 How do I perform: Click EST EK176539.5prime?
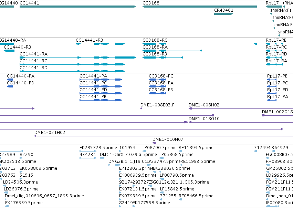[7, 206]
